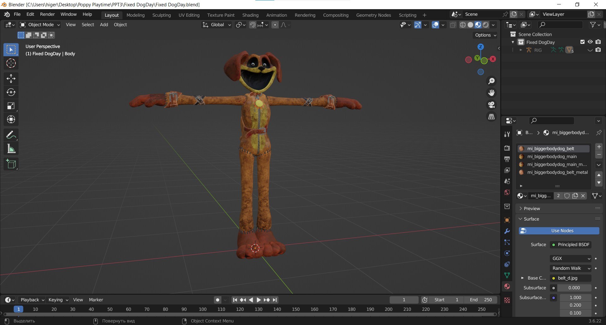This screenshot has height=325, width=606.
Task: Open the Keying popover in timeline
Action: [x=58, y=300]
